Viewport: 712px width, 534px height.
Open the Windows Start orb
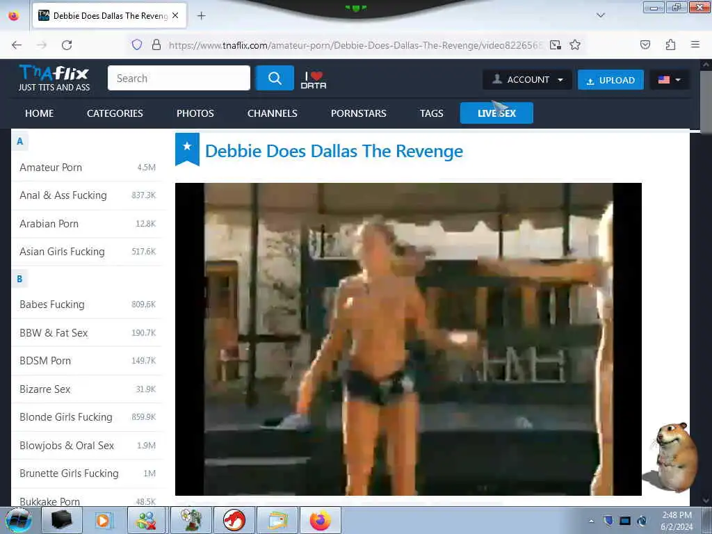(x=19, y=520)
